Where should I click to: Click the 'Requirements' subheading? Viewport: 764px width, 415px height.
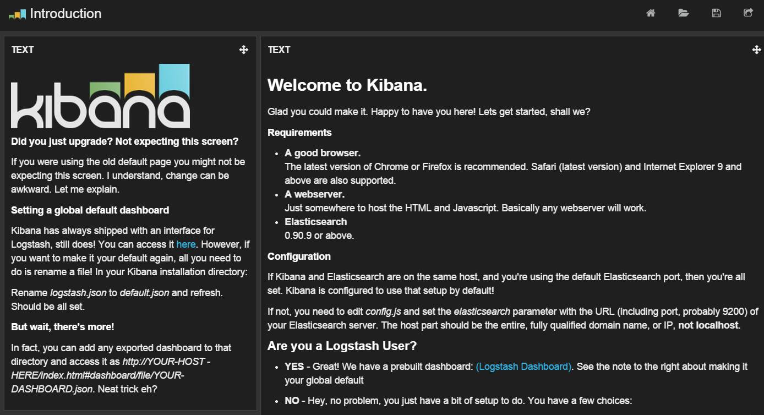(299, 132)
